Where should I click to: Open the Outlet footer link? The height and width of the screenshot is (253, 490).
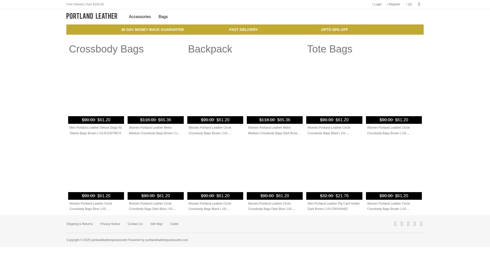pos(174,224)
